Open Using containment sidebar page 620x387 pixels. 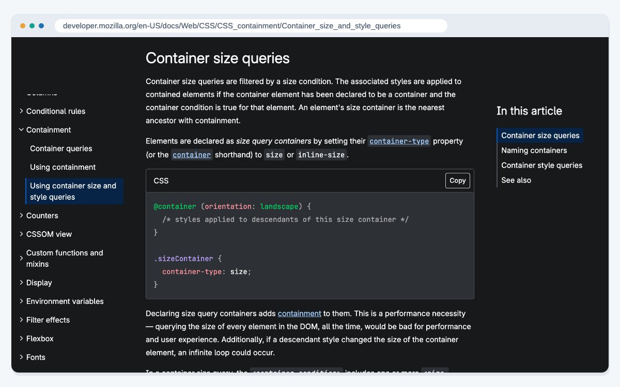(63, 167)
